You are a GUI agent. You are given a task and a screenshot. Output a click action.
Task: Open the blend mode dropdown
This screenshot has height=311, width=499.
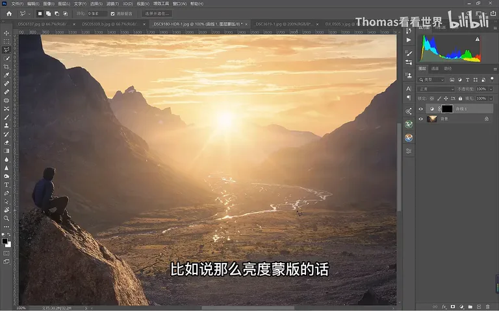point(436,89)
